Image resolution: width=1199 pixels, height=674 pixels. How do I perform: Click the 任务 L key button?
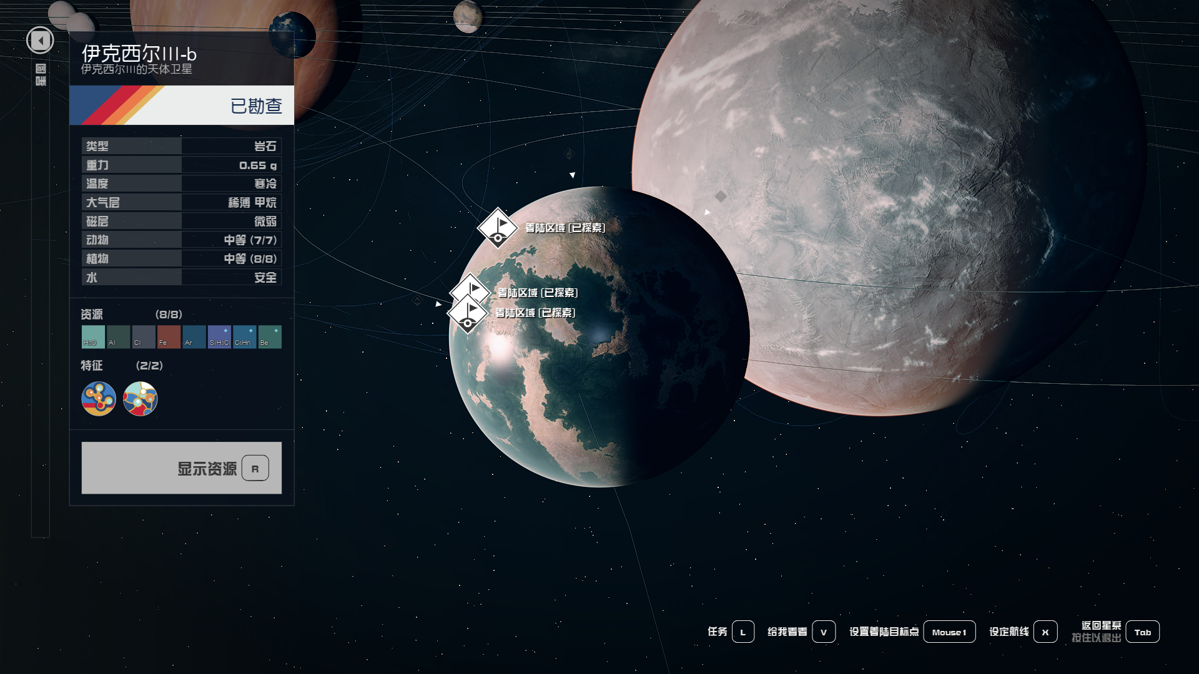743,632
